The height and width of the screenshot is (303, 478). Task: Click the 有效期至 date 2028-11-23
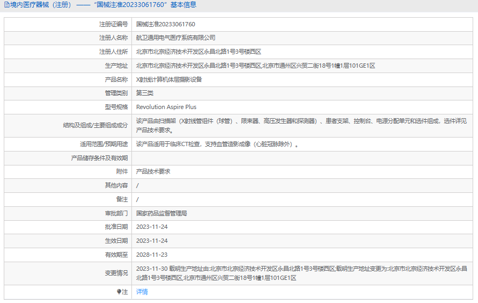(x=152, y=255)
